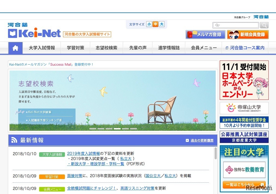Click the blue arrow icon before 過去の更新履歴
This screenshot has width=276, height=194.
pos(187,140)
